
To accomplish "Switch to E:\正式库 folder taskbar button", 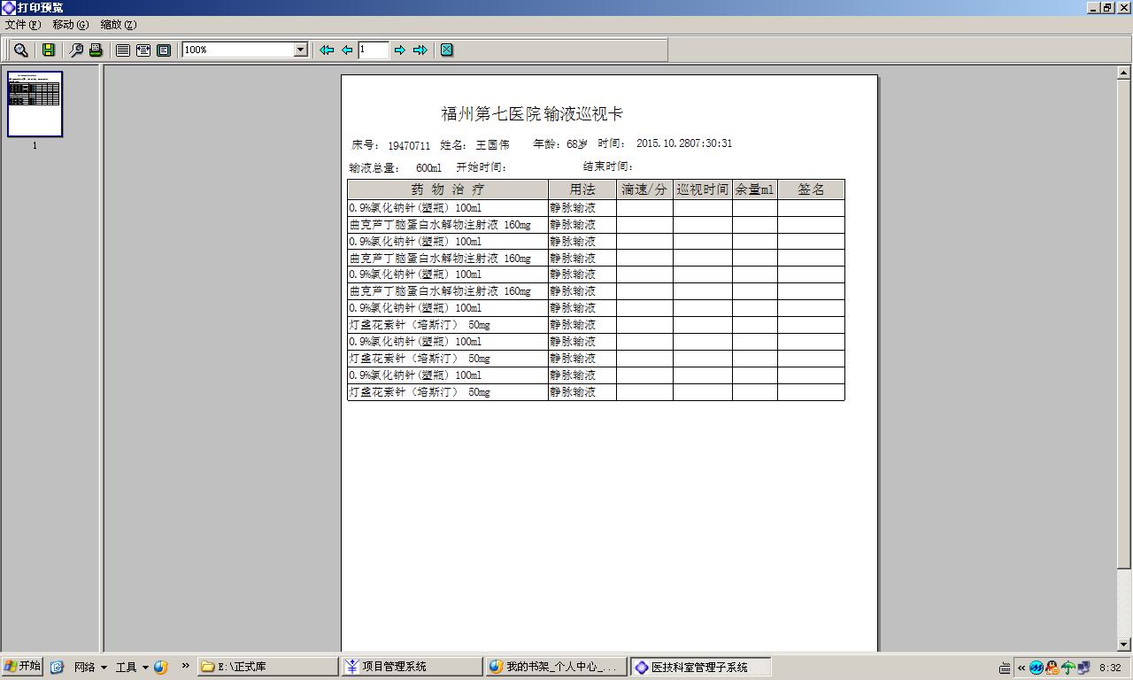I will coord(267,667).
